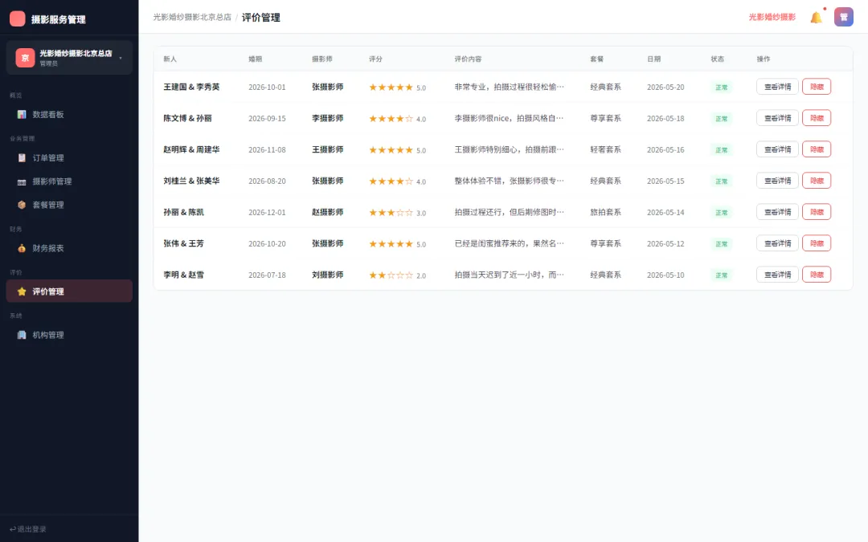This screenshot has width=868, height=542.
Task: Open the 数据看板 dashboard icon
Action: 22,115
